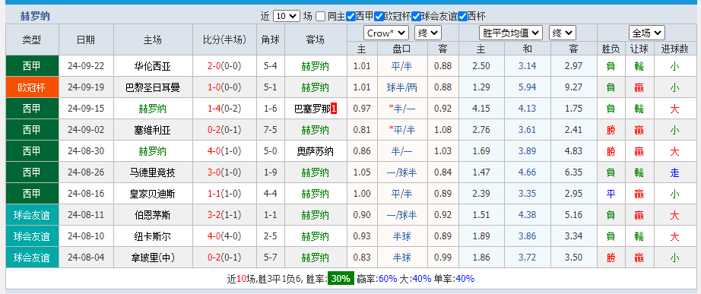Click the 球会友谊 type label for 24-08-04
The width and height of the screenshot is (701, 294).
(32, 258)
